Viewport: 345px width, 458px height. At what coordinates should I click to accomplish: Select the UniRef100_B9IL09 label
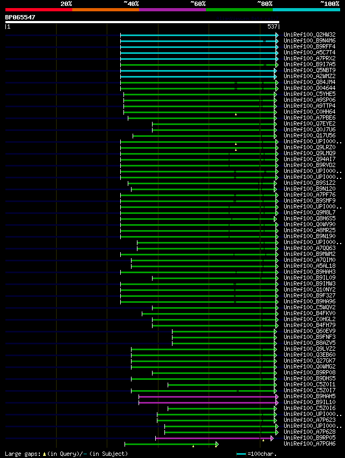[309, 277]
